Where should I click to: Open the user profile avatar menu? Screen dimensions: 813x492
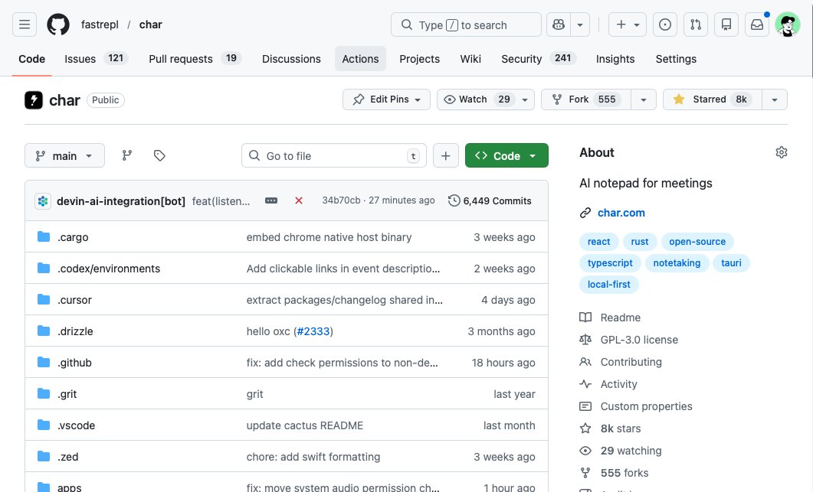[788, 24]
